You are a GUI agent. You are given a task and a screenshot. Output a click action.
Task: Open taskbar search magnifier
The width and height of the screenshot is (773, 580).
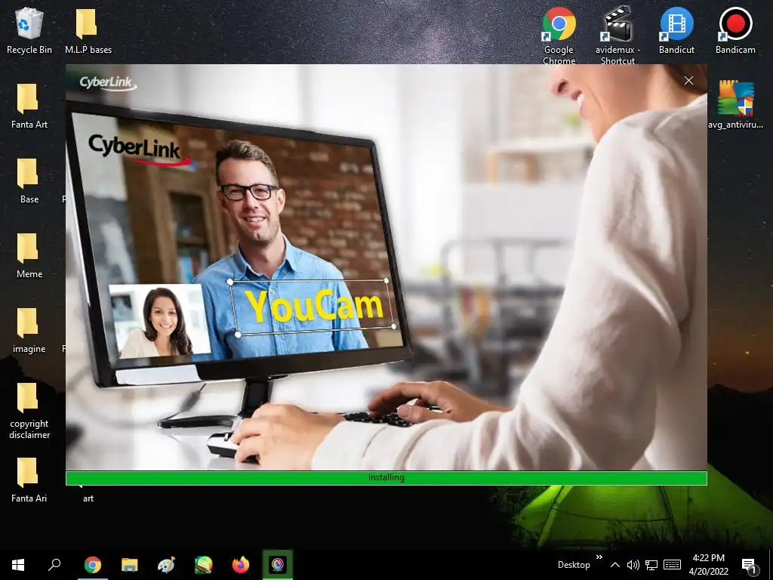[x=54, y=565]
